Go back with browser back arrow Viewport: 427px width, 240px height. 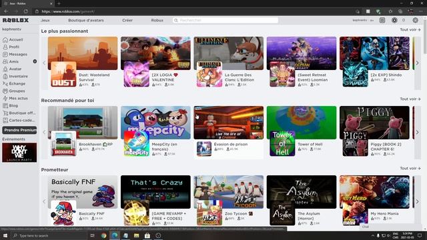click(6, 11)
